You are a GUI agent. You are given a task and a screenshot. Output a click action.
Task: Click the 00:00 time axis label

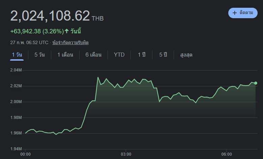coord(25,154)
